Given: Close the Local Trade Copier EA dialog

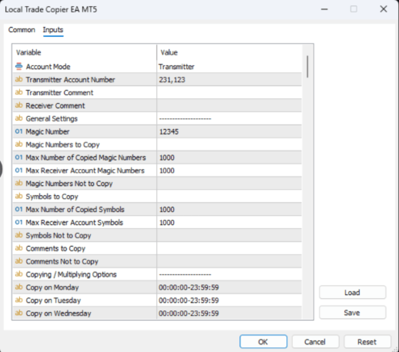Looking at the screenshot, I should tap(383, 9).
